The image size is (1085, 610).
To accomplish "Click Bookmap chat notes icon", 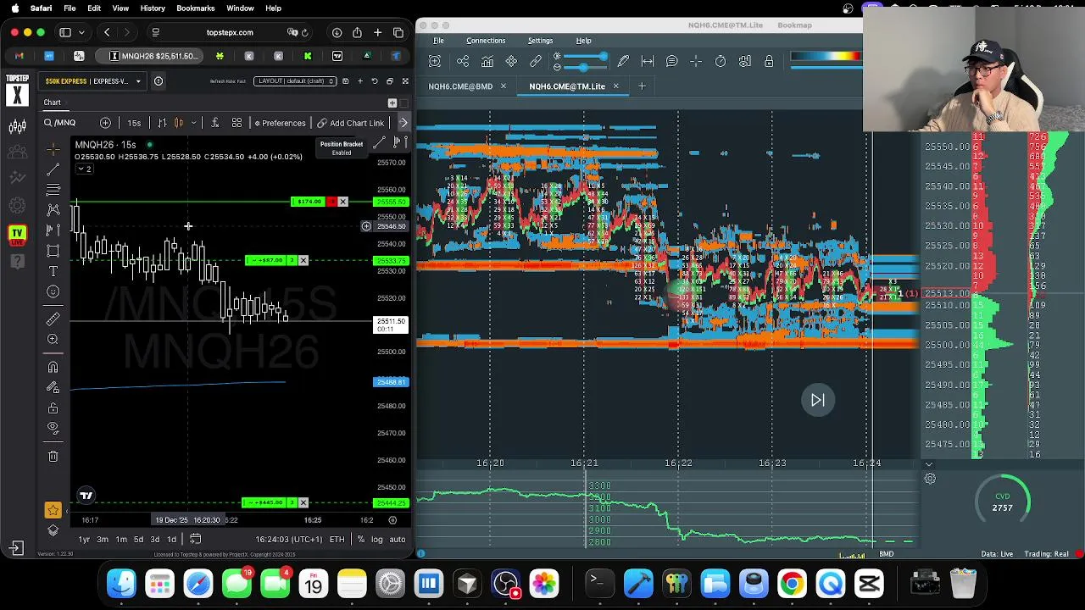I will pos(671,61).
